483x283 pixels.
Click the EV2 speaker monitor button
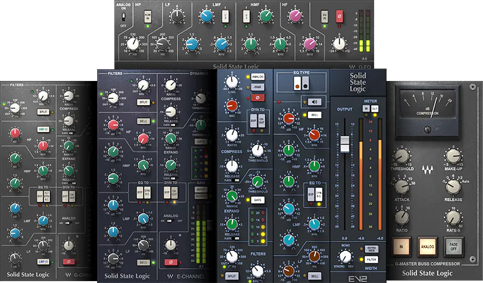315,101
